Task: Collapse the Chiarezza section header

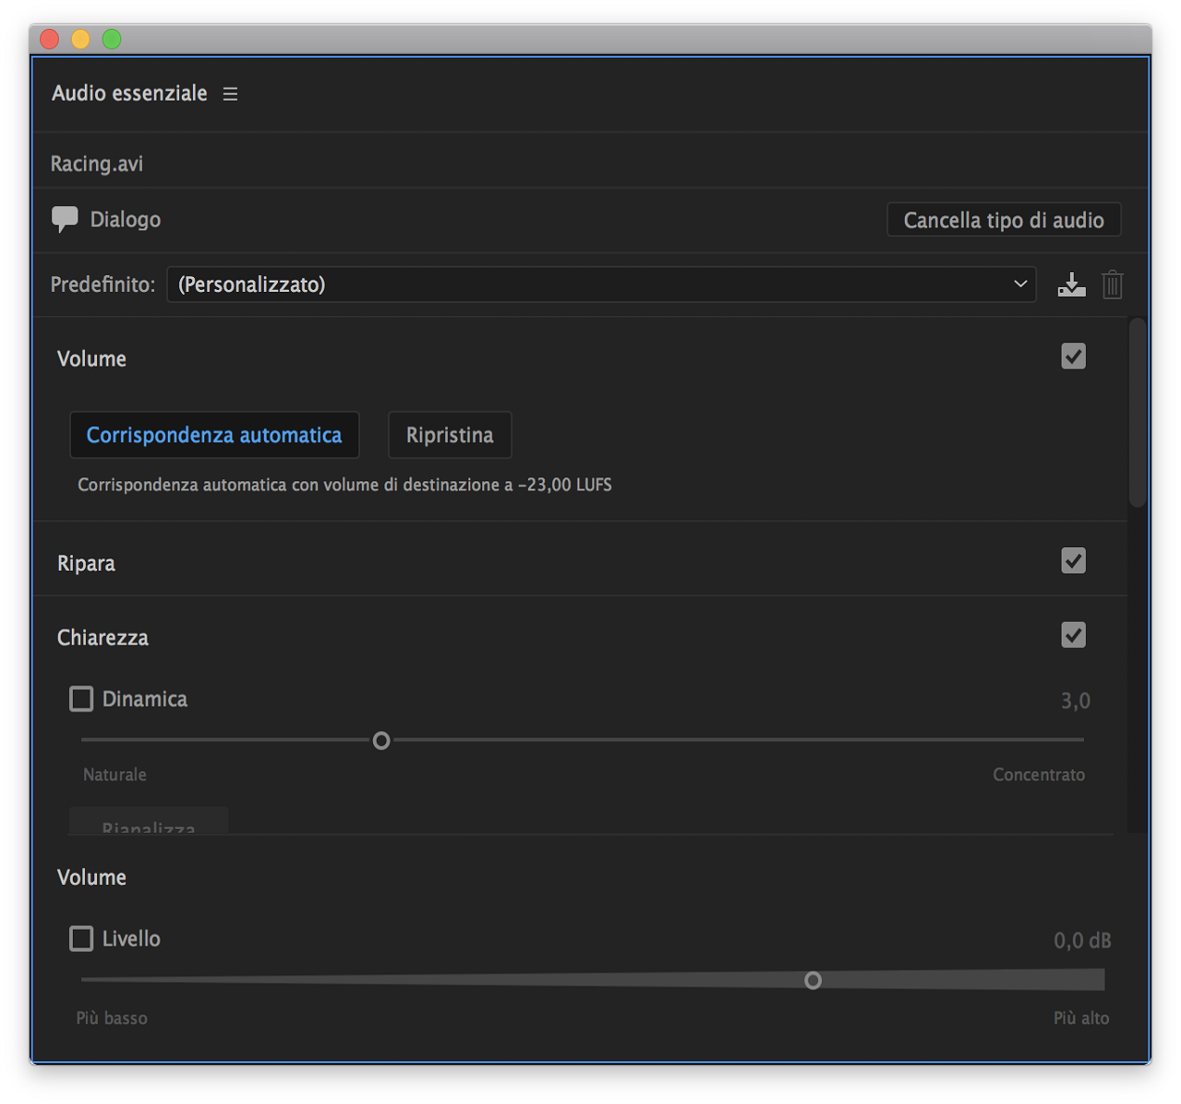Action: coord(103,638)
